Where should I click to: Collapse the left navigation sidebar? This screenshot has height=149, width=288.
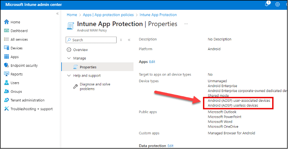[58, 14]
